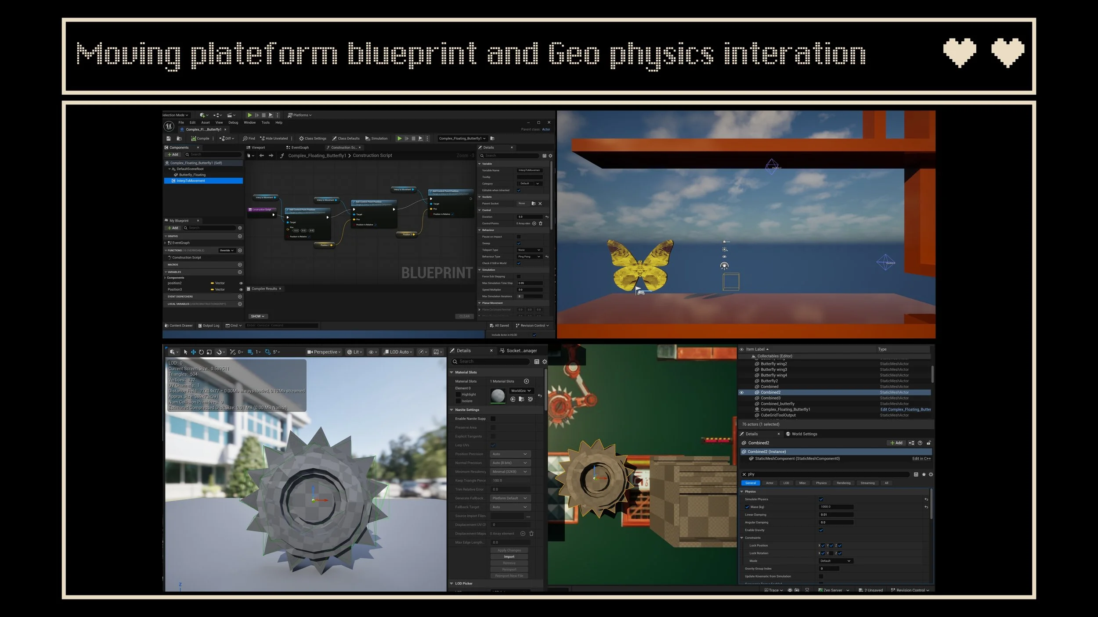
Task: Click the blueprint Save disk icon
Action: [x=168, y=138]
